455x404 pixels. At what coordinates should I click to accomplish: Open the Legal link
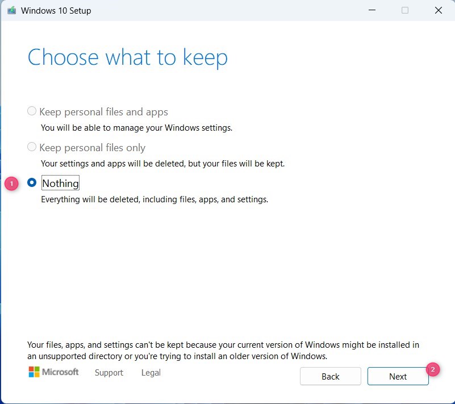[x=151, y=372]
